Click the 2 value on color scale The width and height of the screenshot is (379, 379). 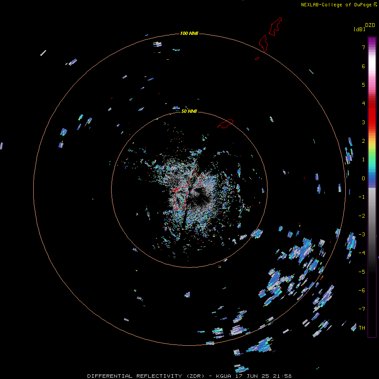click(x=363, y=141)
